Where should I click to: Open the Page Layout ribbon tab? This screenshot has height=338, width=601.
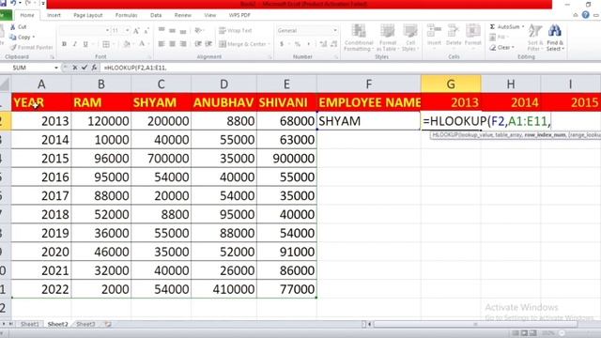[87, 15]
